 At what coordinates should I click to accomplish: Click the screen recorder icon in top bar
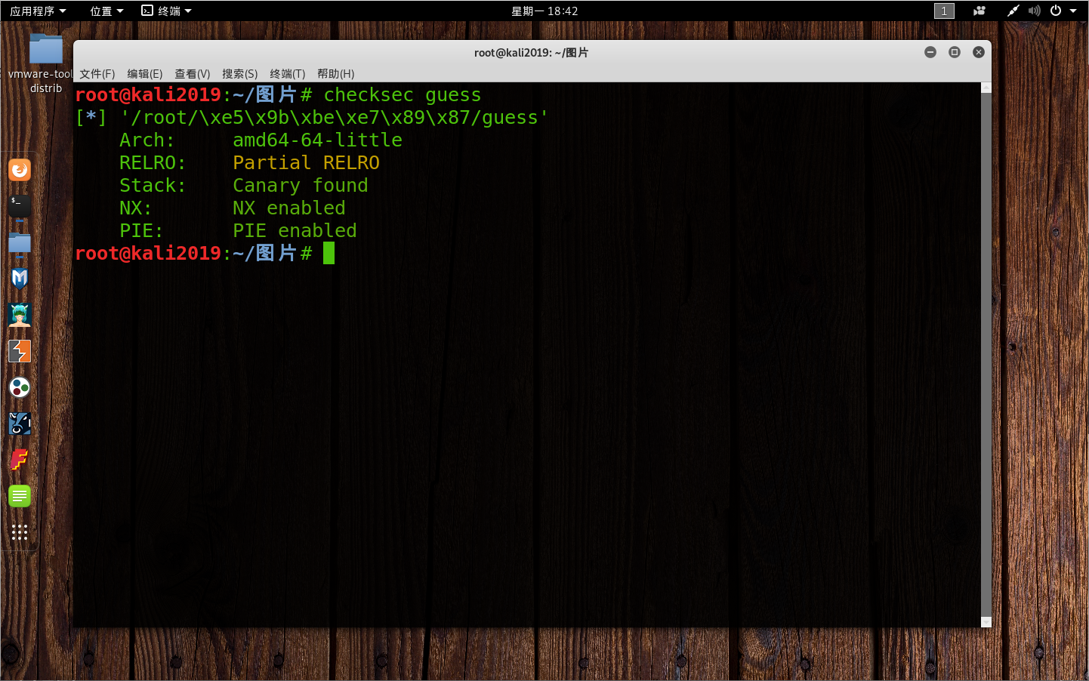[x=979, y=11]
